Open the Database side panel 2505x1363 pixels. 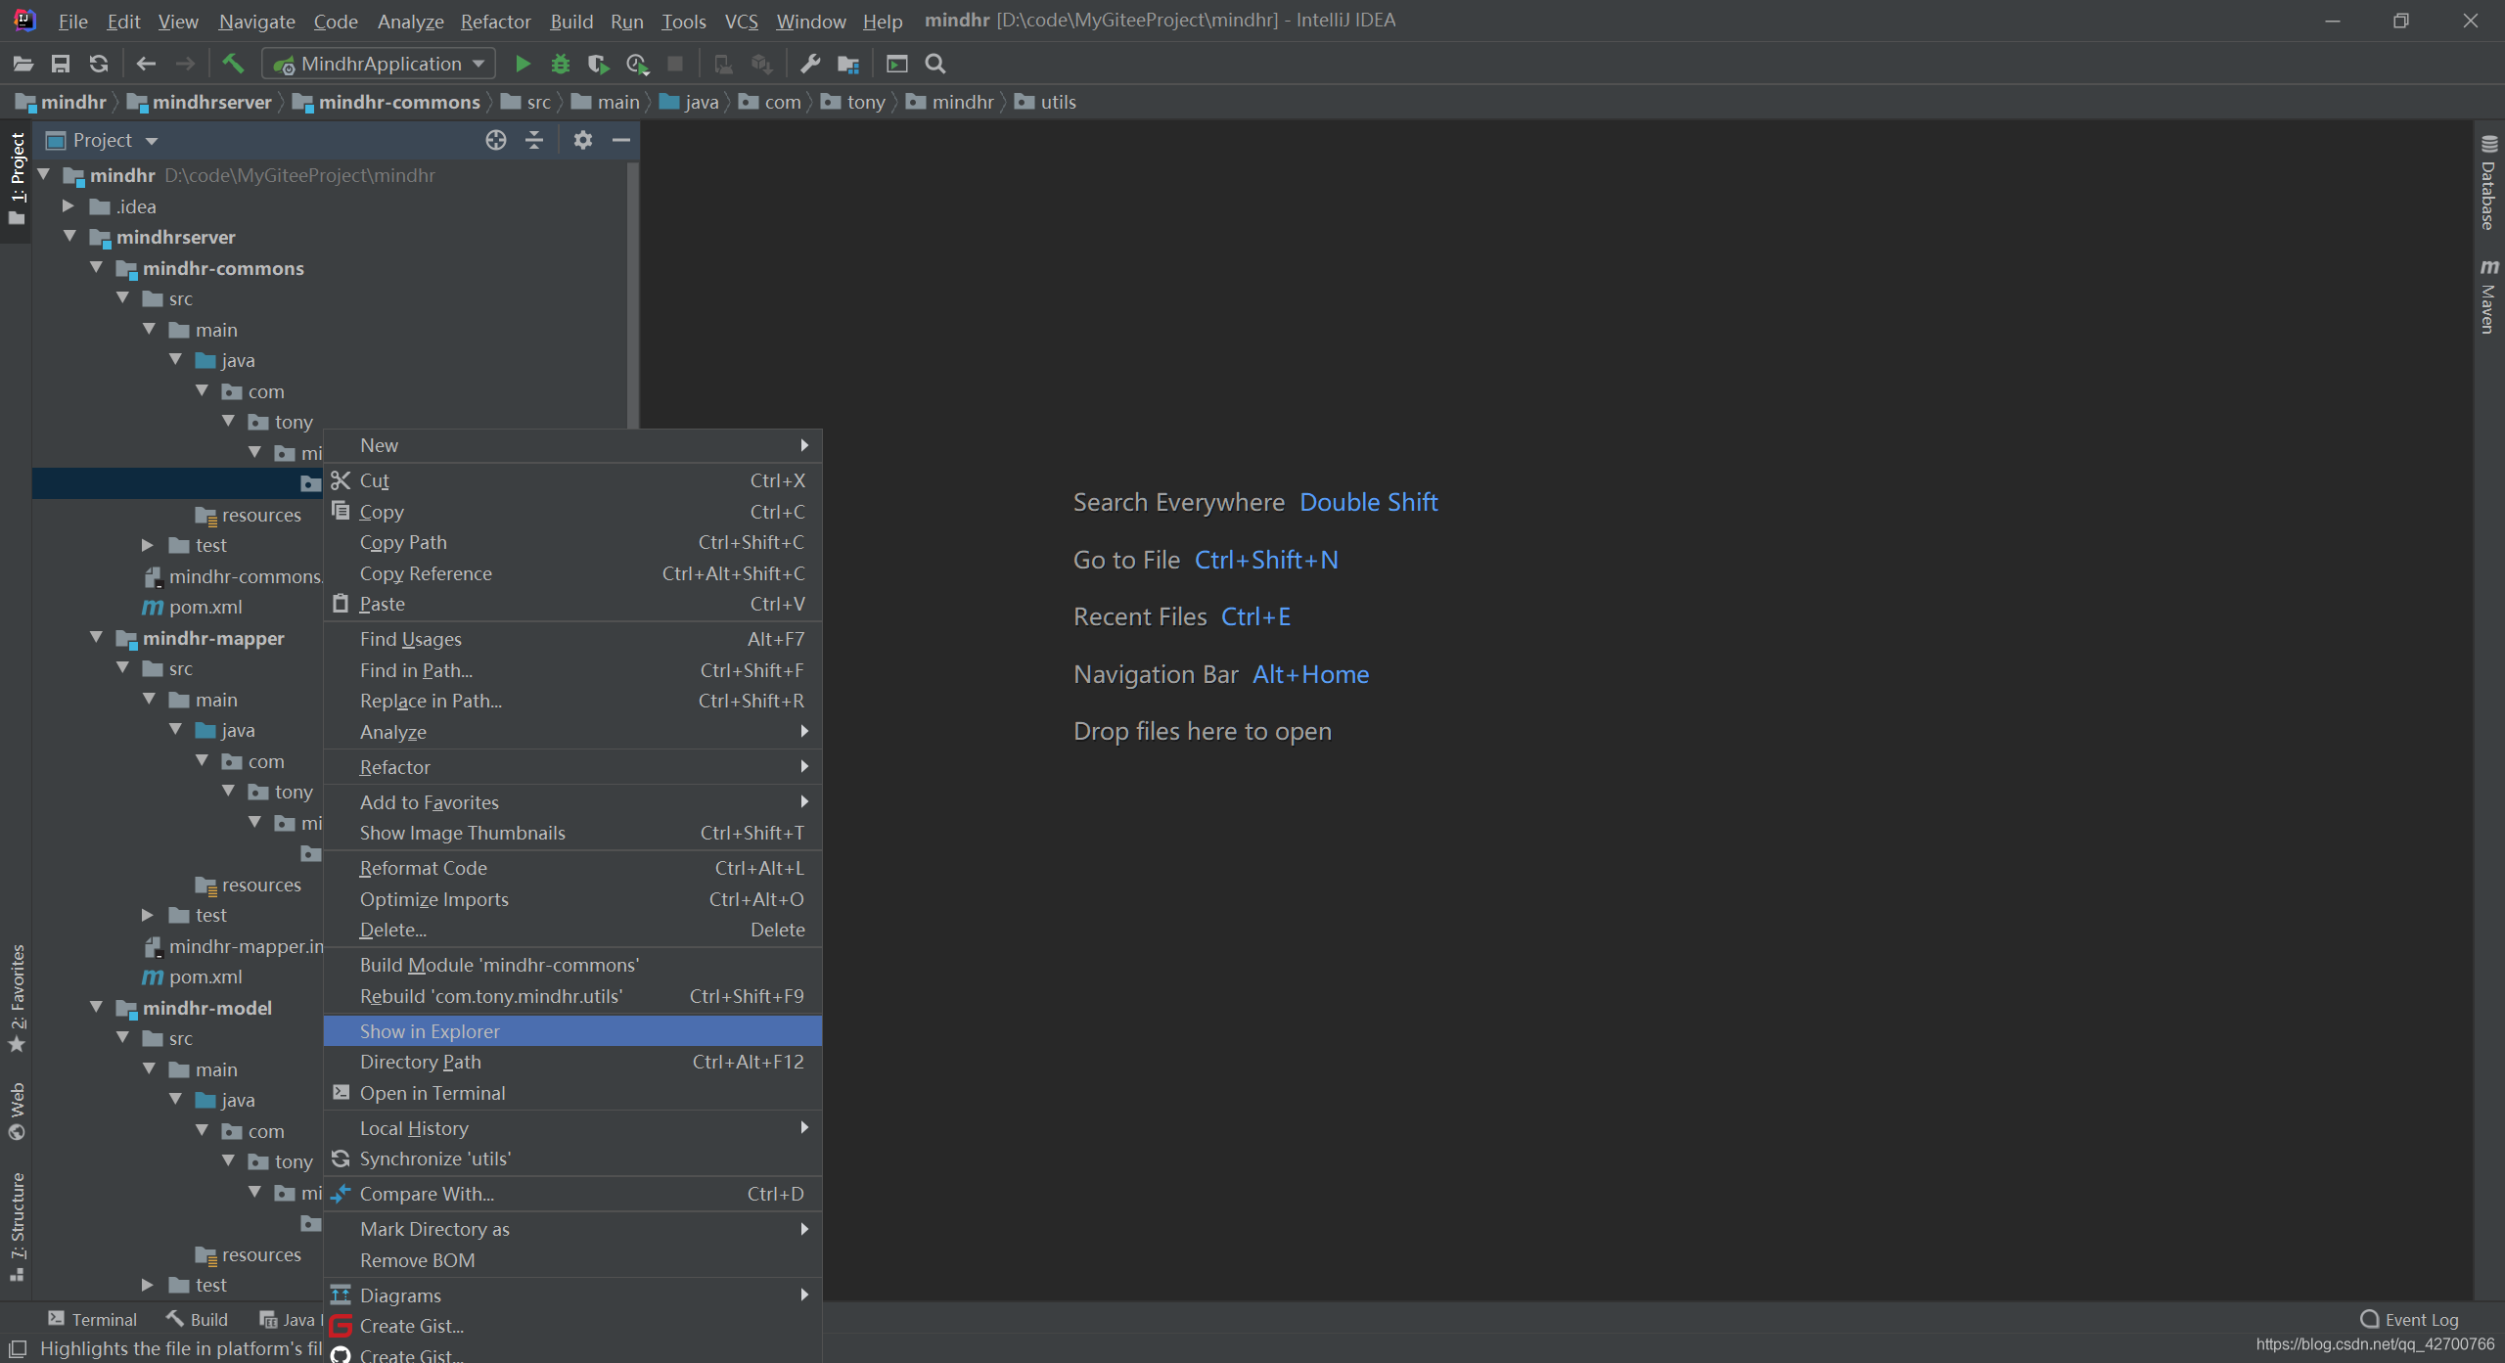tap(2488, 183)
